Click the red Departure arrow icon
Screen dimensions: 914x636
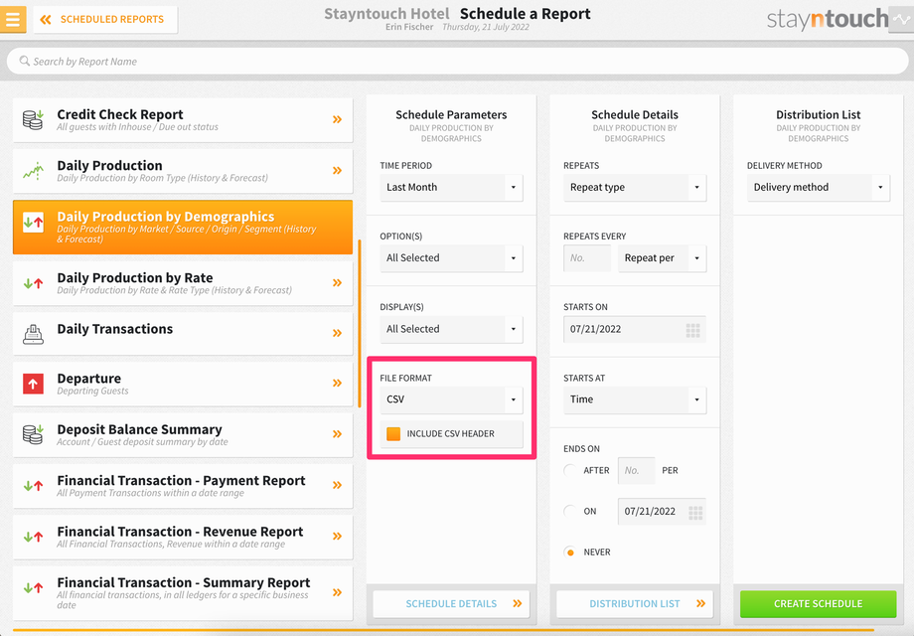point(33,384)
